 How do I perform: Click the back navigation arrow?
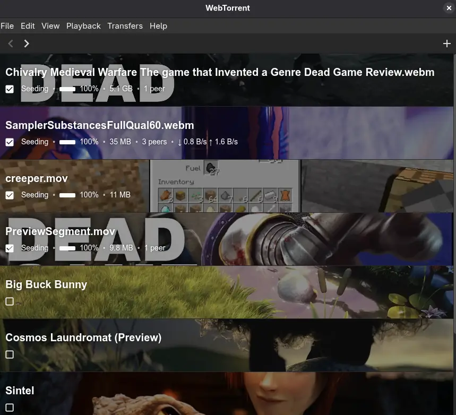pyautogui.click(x=10, y=44)
